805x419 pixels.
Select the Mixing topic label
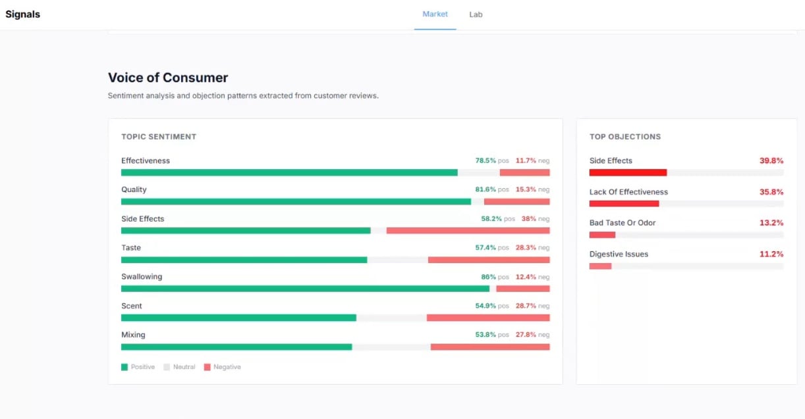pos(133,335)
